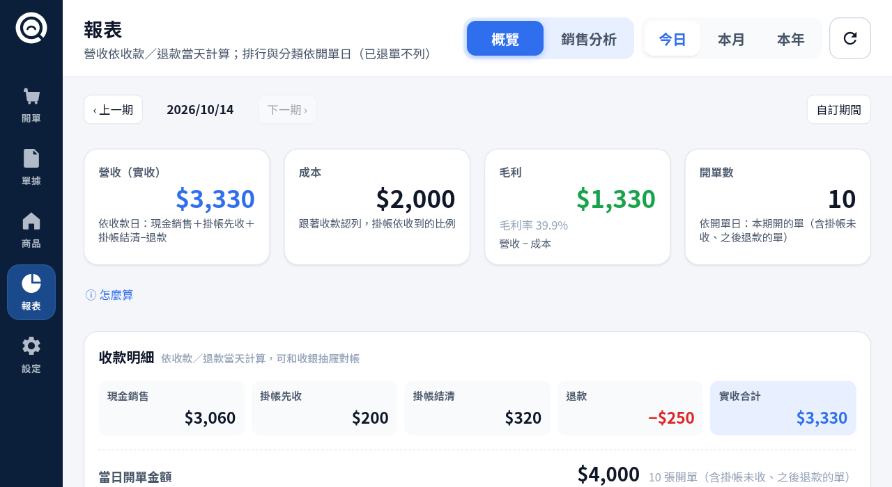Switch to the 銷售分析 tab
Viewport: 892px width, 487px height.
pos(589,38)
